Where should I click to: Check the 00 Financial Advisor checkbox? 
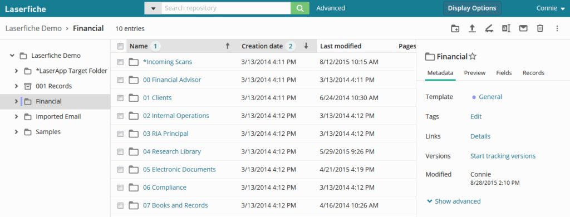pos(120,80)
